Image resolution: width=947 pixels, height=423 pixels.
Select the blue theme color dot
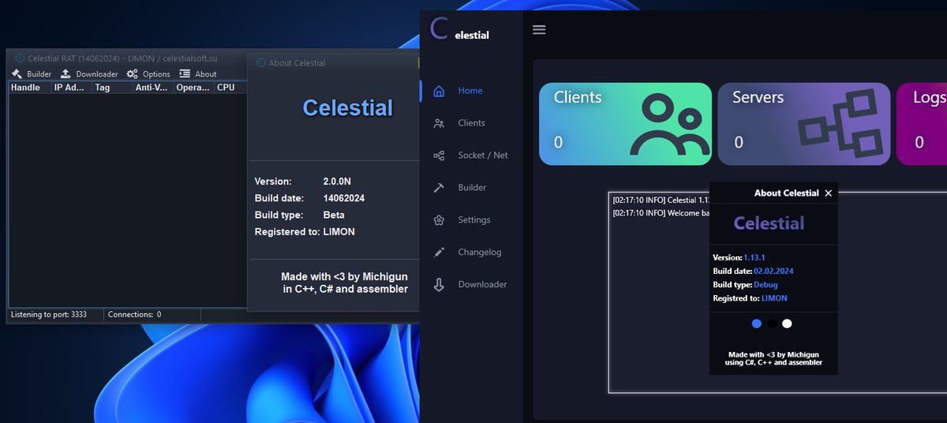pyautogui.click(x=757, y=324)
